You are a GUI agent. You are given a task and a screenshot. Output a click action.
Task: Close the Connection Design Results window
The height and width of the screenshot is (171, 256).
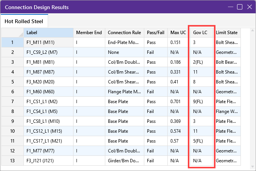coord(249,7)
